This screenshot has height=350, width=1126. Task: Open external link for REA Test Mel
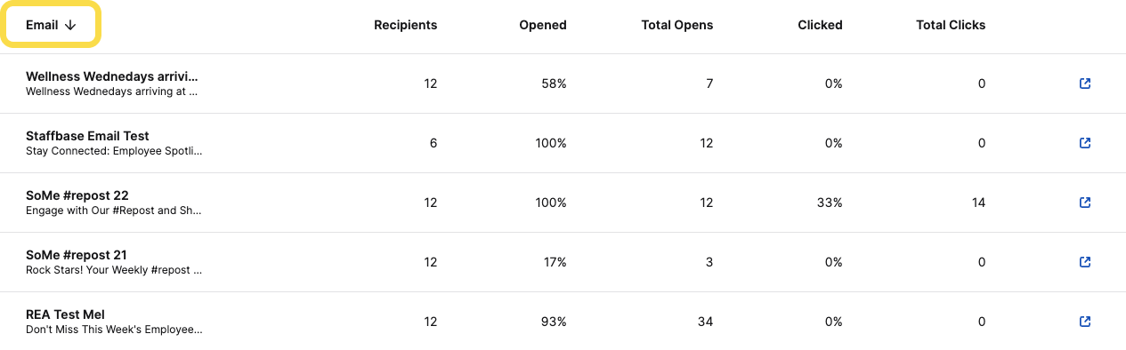tap(1085, 322)
